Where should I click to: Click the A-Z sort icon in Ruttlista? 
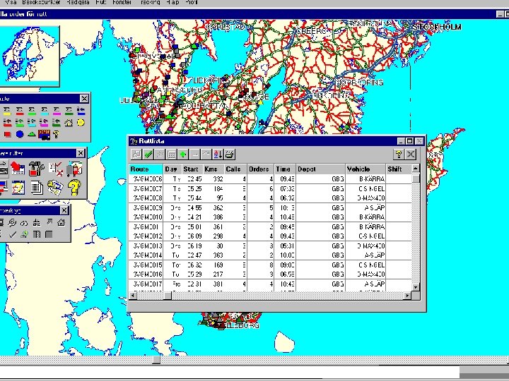[x=218, y=154]
